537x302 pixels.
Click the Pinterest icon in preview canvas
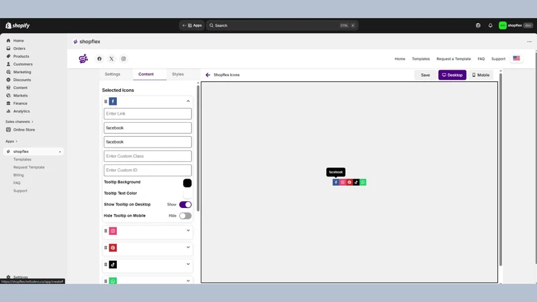click(x=349, y=182)
